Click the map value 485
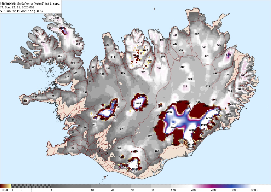 click(x=162, y=40)
